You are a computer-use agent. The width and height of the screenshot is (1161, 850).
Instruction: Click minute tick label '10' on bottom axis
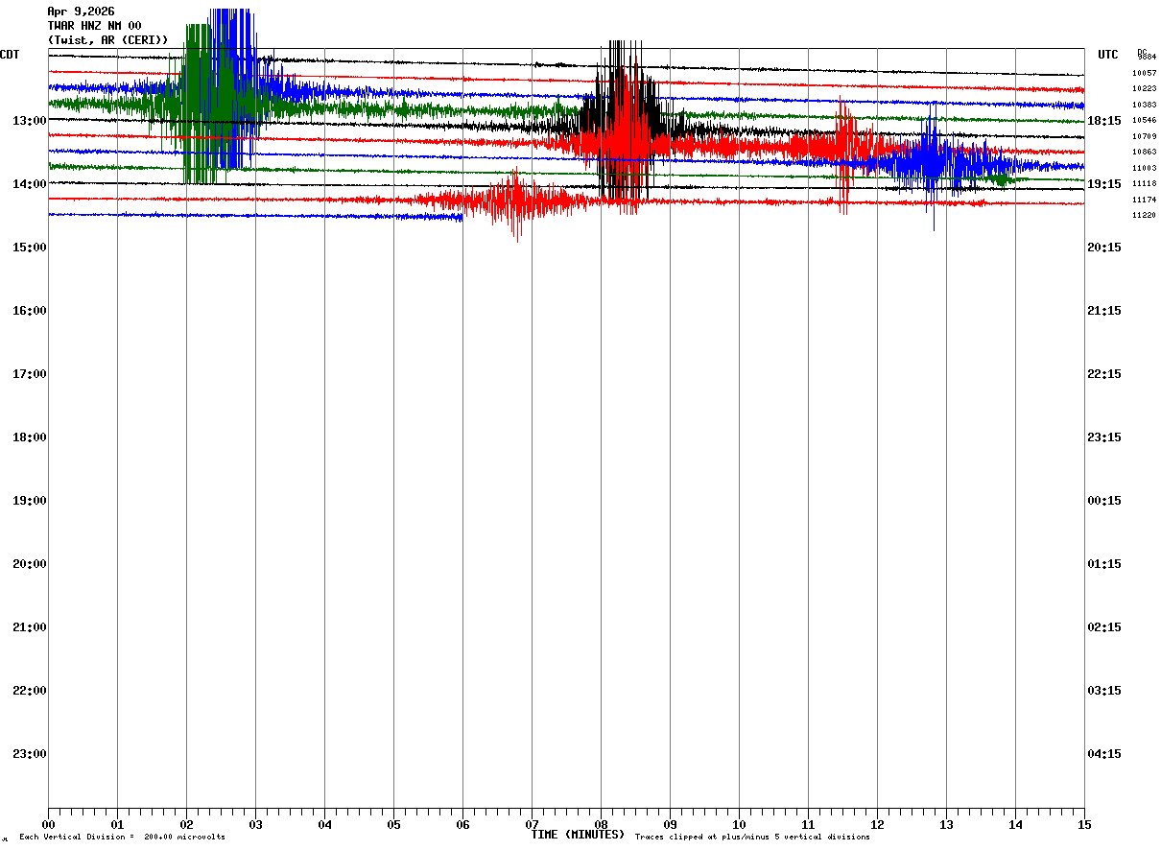[739, 824]
